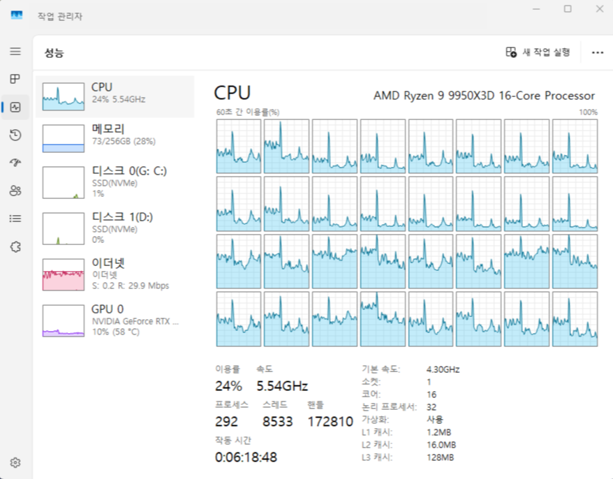This screenshot has height=479, width=613.
Task: Click the top-left logical processor graph
Action: tap(239, 145)
